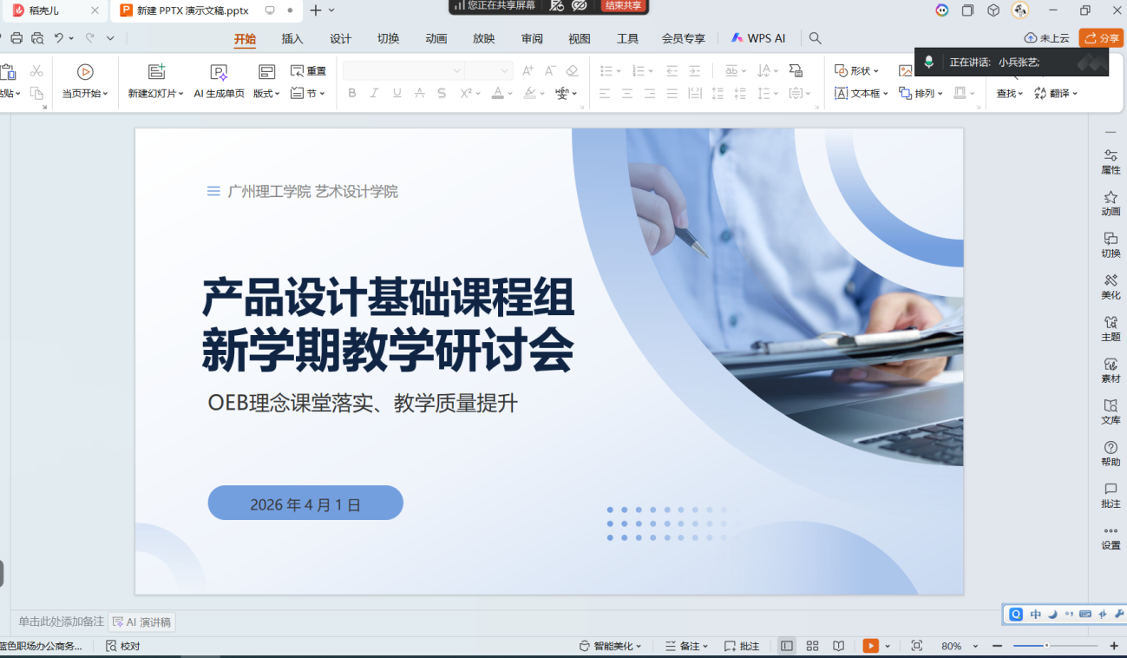Click the orange 分享 button
The width and height of the screenshot is (1127, 658).
1101,38
